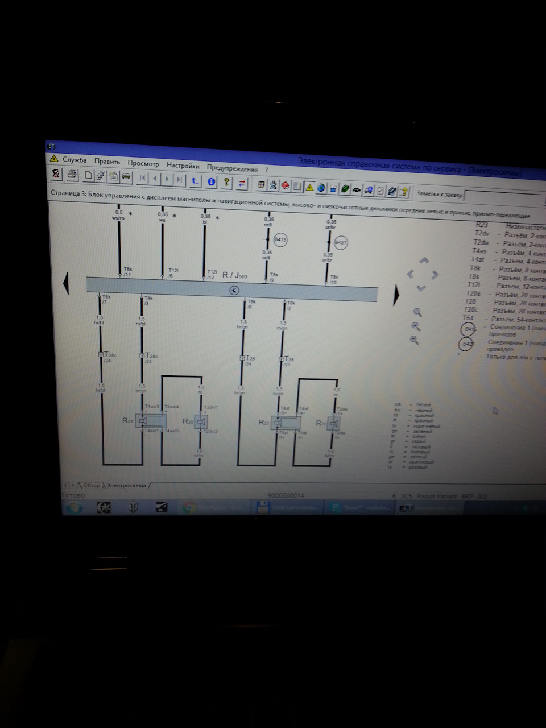Open the Править menu
The width and height of the screenshot is (546, 728).
pyautogui.click(x=107, y=162)
